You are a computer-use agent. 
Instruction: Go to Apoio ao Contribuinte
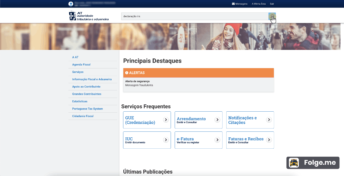(86, 87)
